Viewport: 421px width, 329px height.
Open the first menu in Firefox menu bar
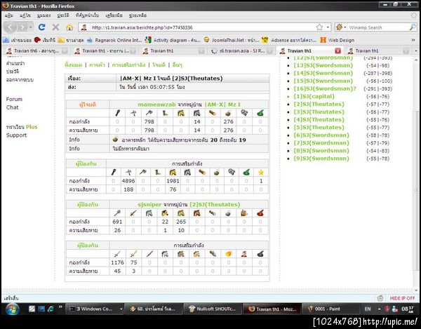click(9, 15)
